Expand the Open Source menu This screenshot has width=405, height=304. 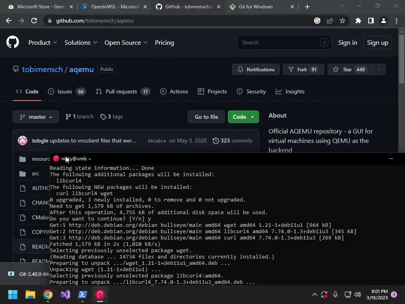pyautogui.click(x=126, y=43)
